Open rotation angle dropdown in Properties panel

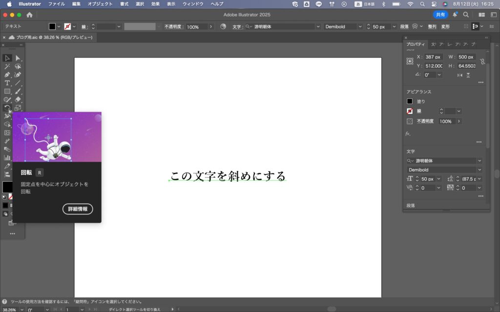[439, 75]
